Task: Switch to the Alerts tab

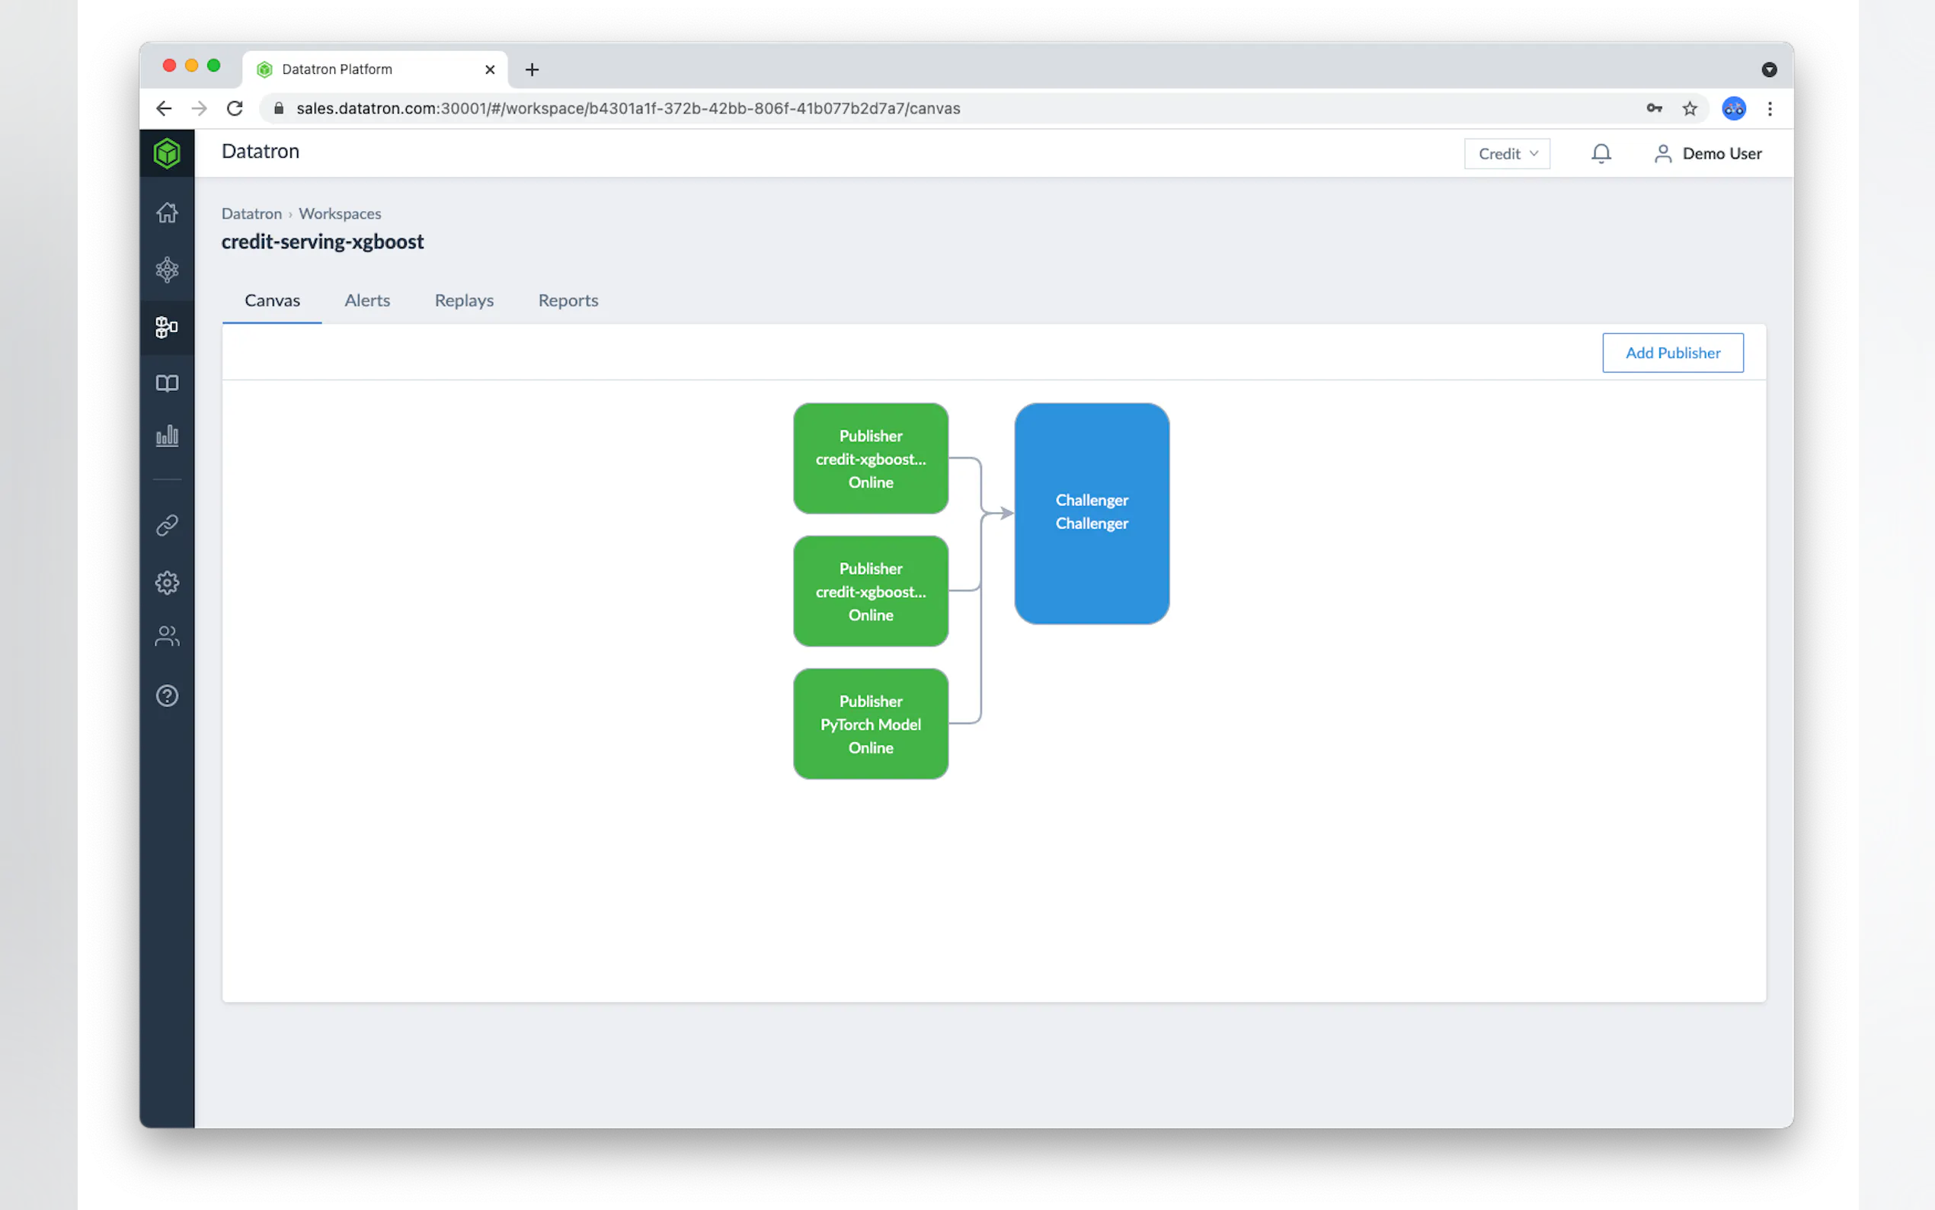Action: pyautogui.click(x=367, y=300)
